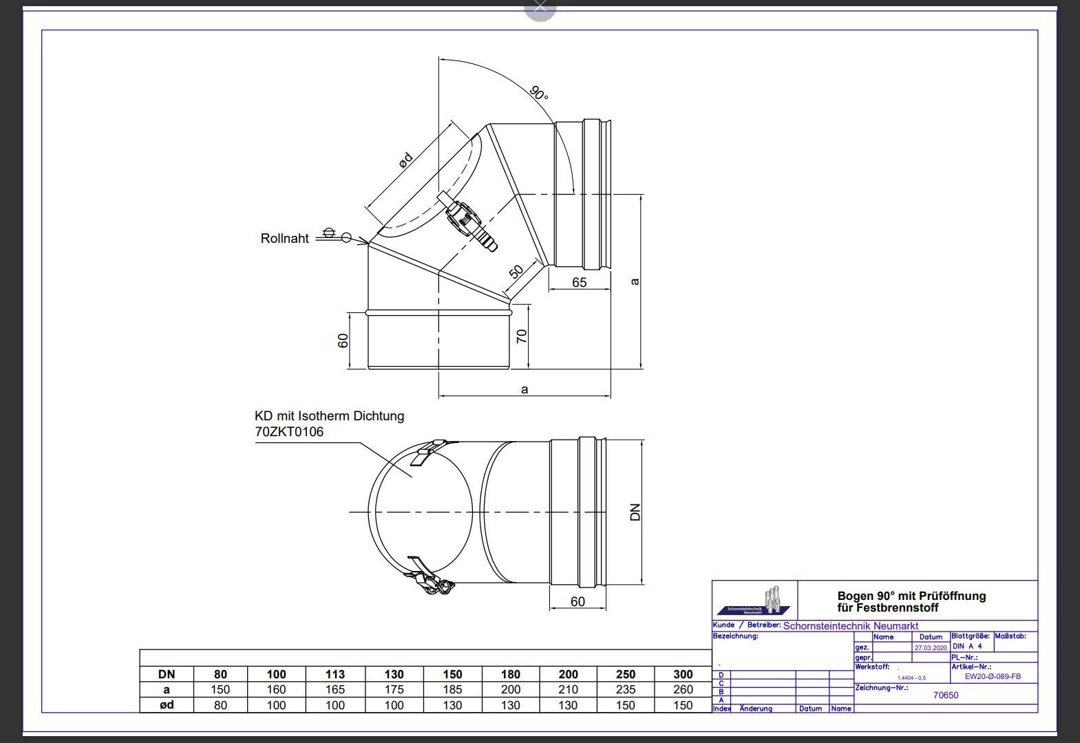Close the drawing with the round X button

click(540, 7)
